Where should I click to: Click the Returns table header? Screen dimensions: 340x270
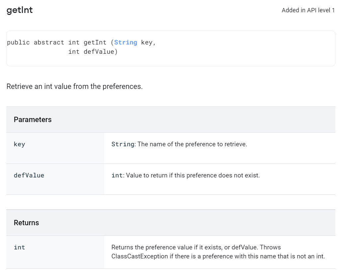pyautogui.click(x=26, y=223)
